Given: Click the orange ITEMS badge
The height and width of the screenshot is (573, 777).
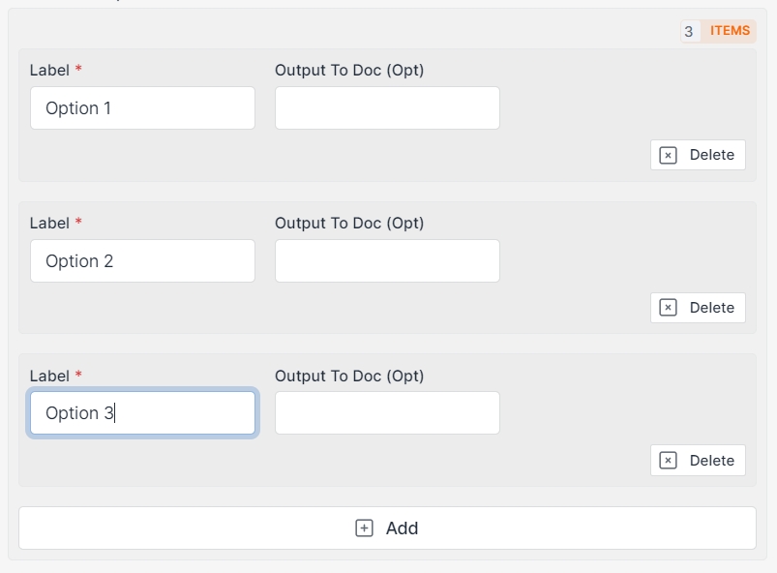Looking at the screenshot, I should click(x=730, y=31).
